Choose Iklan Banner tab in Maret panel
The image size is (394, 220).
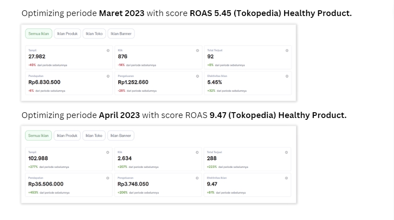(x=121, y=34)
